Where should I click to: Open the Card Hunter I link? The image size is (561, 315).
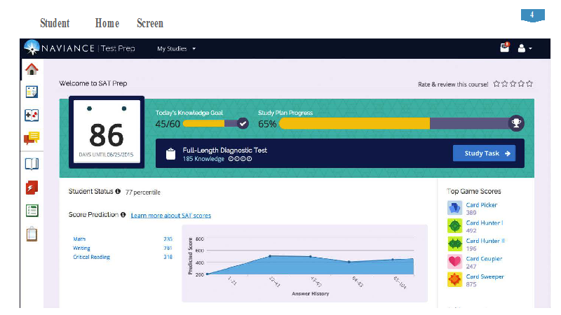pyautogui.click(x=485, y=223)
